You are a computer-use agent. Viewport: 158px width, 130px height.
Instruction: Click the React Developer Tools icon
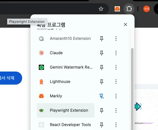41,125
